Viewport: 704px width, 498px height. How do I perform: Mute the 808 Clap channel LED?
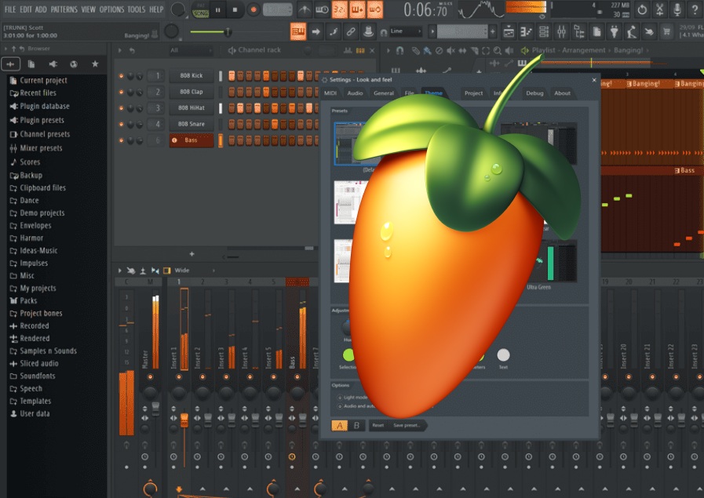121,92
